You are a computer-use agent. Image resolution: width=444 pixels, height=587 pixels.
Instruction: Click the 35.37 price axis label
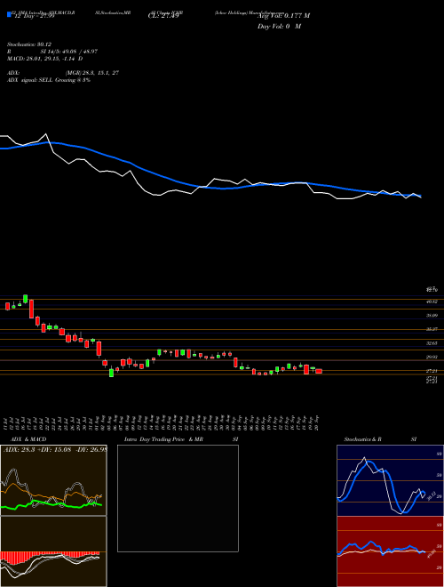click(x=432, y=329)
